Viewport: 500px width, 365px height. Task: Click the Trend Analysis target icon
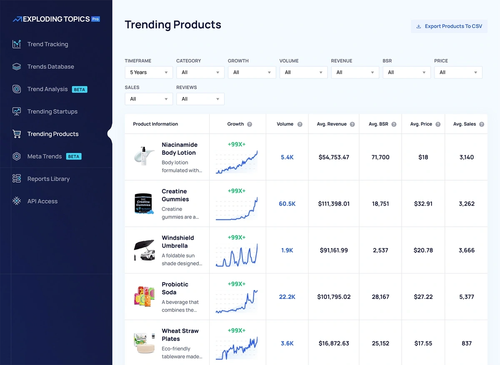17,89
